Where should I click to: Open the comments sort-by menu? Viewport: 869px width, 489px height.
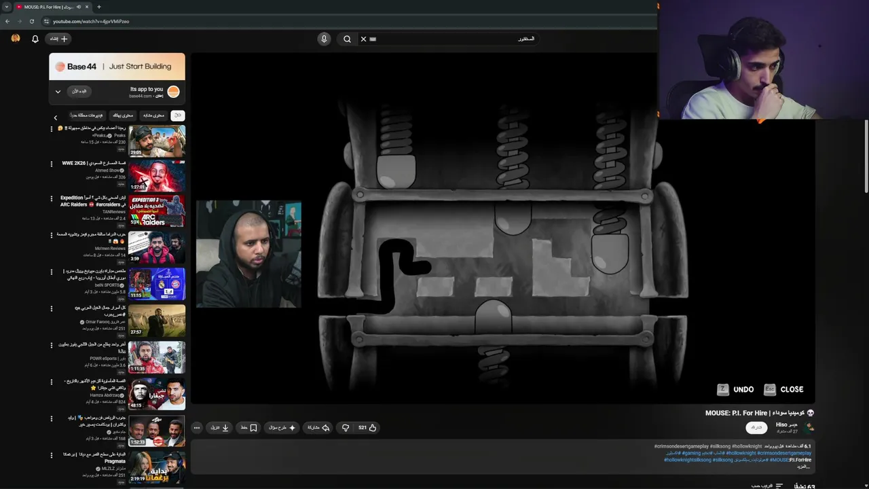[767, 486]
